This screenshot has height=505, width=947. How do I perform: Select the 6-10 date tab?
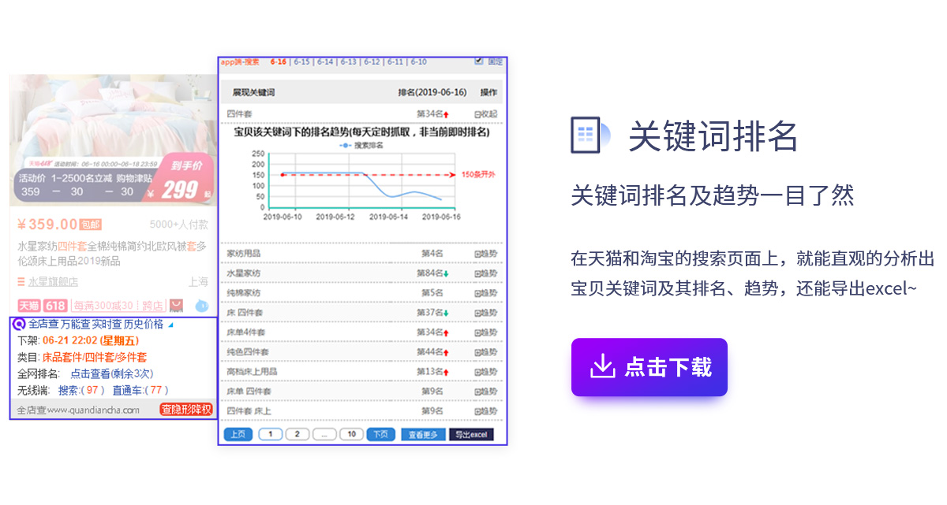tap(418, 61)
